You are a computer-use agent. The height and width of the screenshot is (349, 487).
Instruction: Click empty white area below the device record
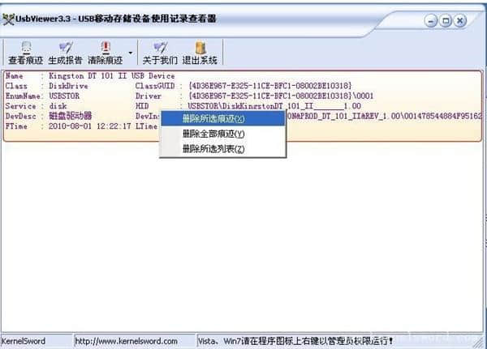(x=243, y=243)
